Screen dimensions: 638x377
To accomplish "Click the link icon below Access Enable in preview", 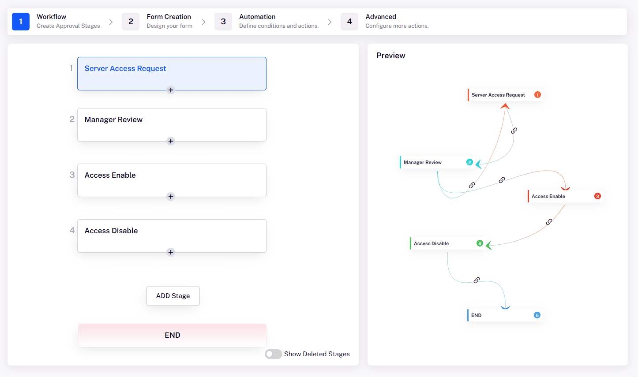I will tap(548, 221).
